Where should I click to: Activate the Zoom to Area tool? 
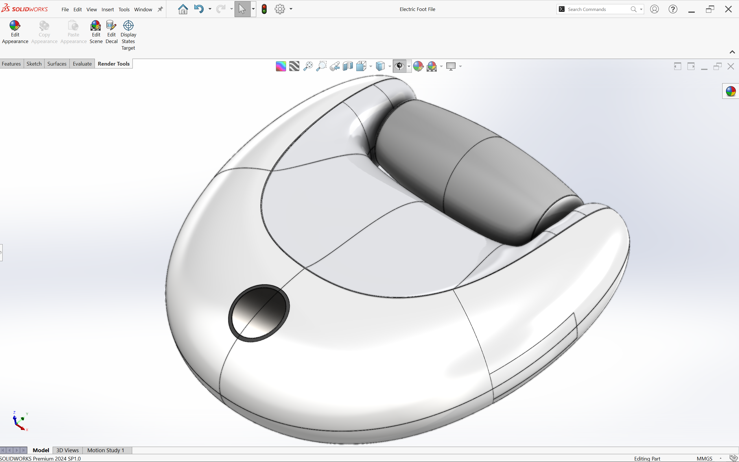321,66
